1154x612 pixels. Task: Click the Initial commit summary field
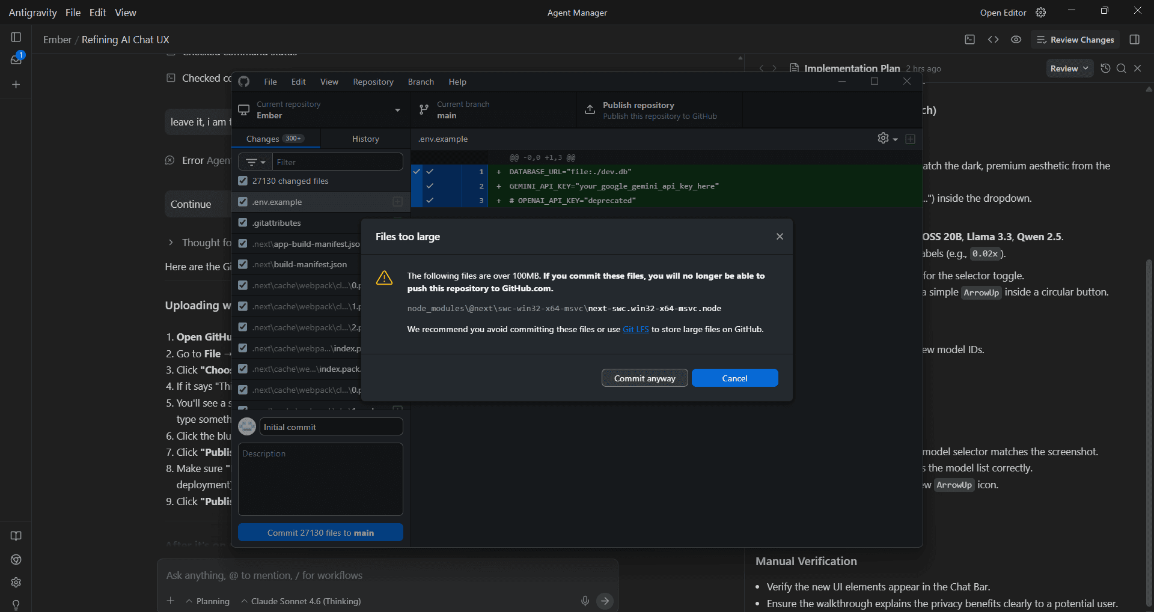[331, 427]
